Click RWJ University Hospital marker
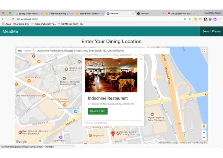The image size is (223, 158). tap(20, 132)
